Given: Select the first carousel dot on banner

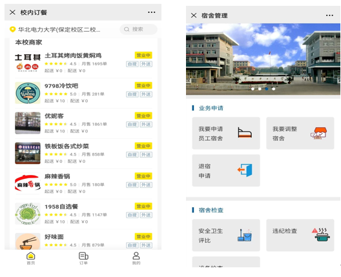Looking at the screenshot, I should 253,88.
